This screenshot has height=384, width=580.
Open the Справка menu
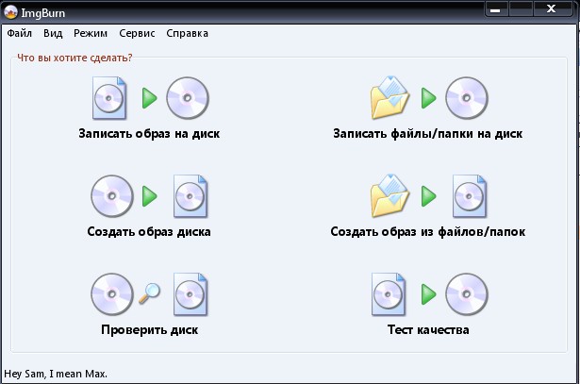[187, 33]
